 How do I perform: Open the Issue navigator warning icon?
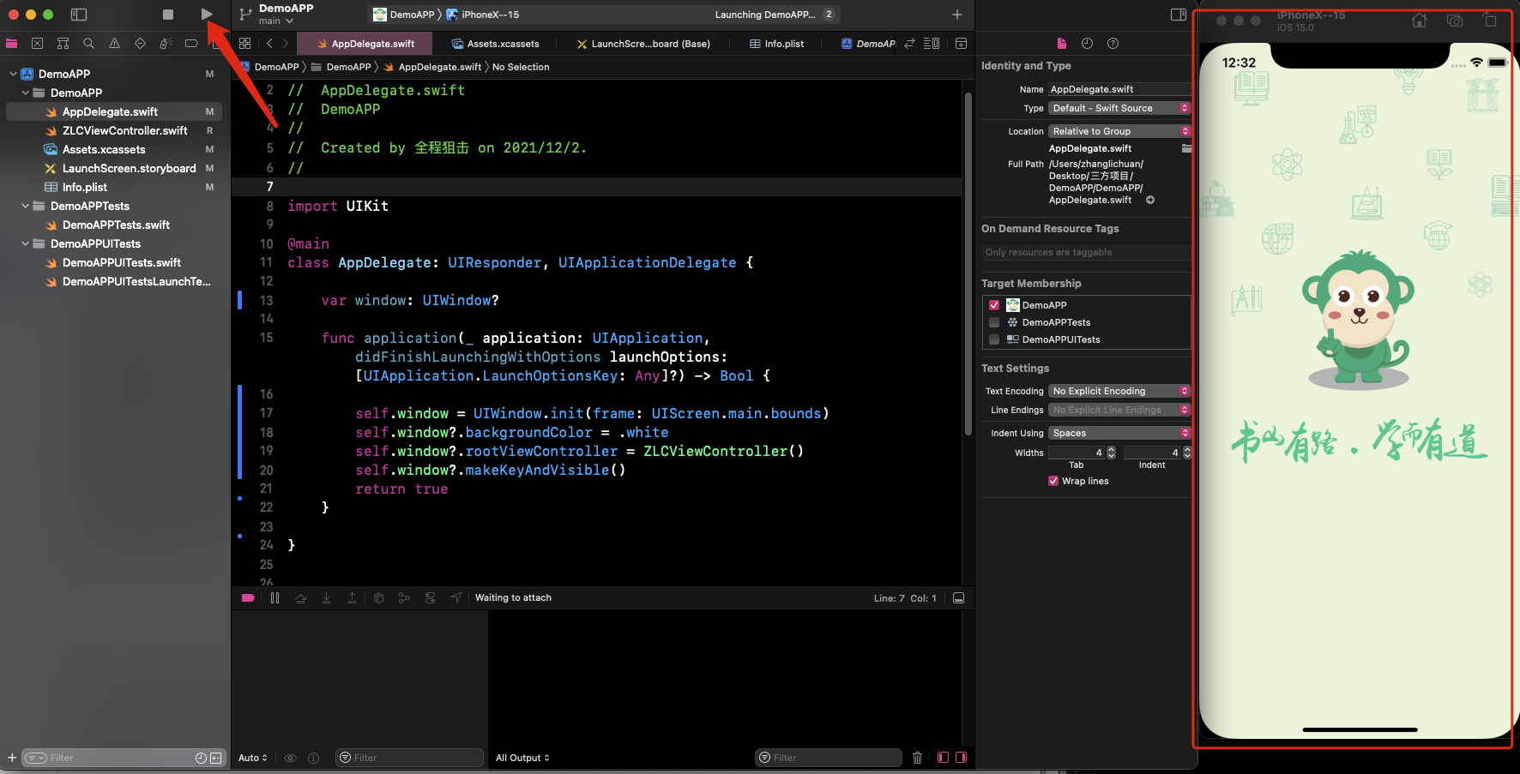(x=114, y=44)
